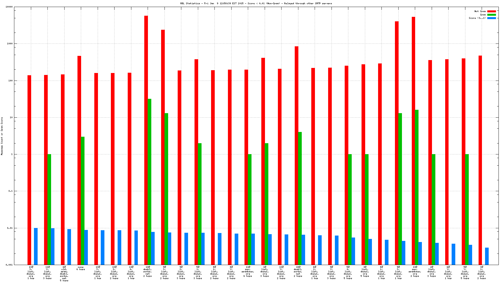Click the red Not Spam legend swatch
503x283 pixels.
point(491,11)
